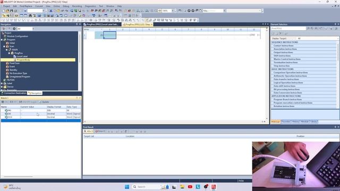Click the weather widget on taskbar

click(12, 187)
